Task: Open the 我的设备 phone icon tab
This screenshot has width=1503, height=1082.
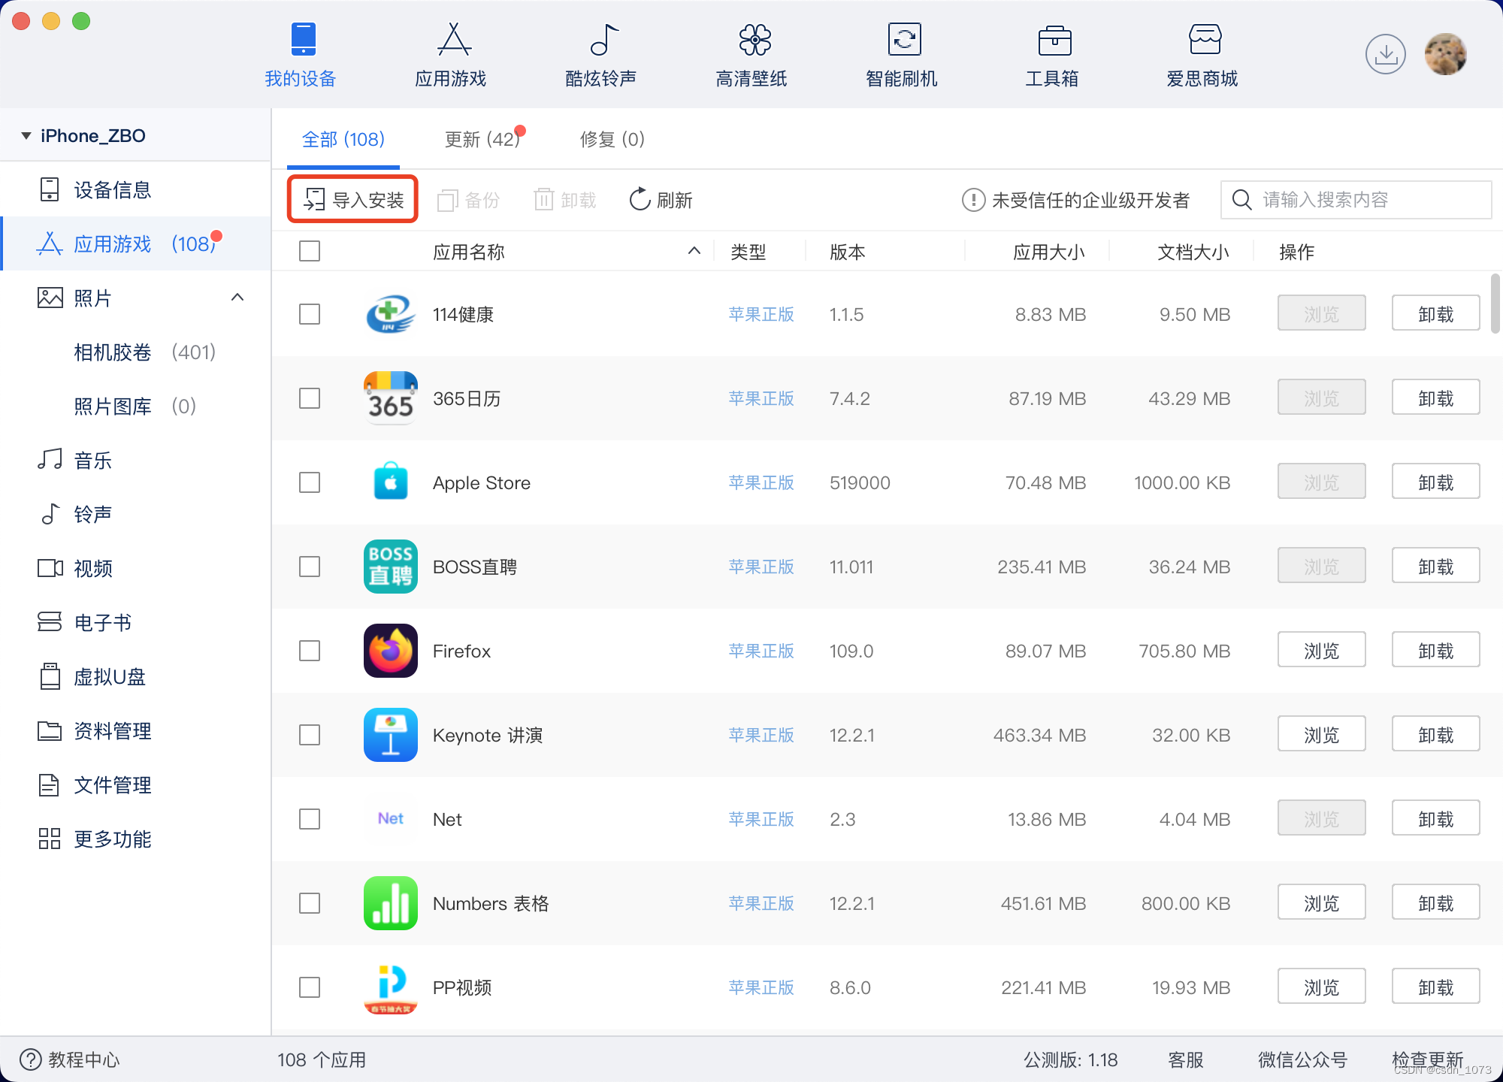Action: pos(303,39)
